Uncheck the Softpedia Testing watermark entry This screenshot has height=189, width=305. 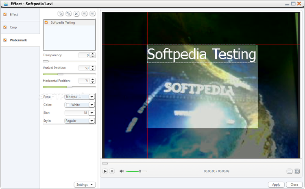[x=46, y=22]
